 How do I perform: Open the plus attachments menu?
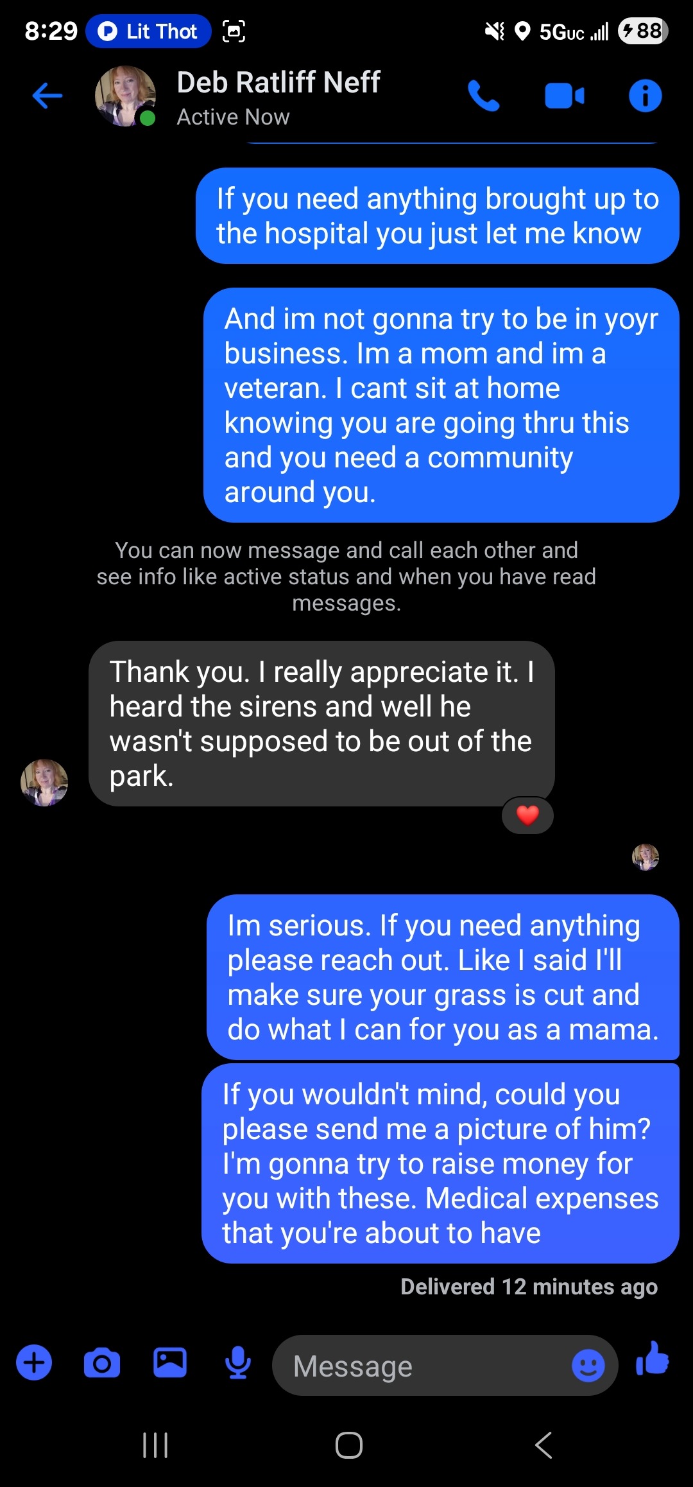34,1362
